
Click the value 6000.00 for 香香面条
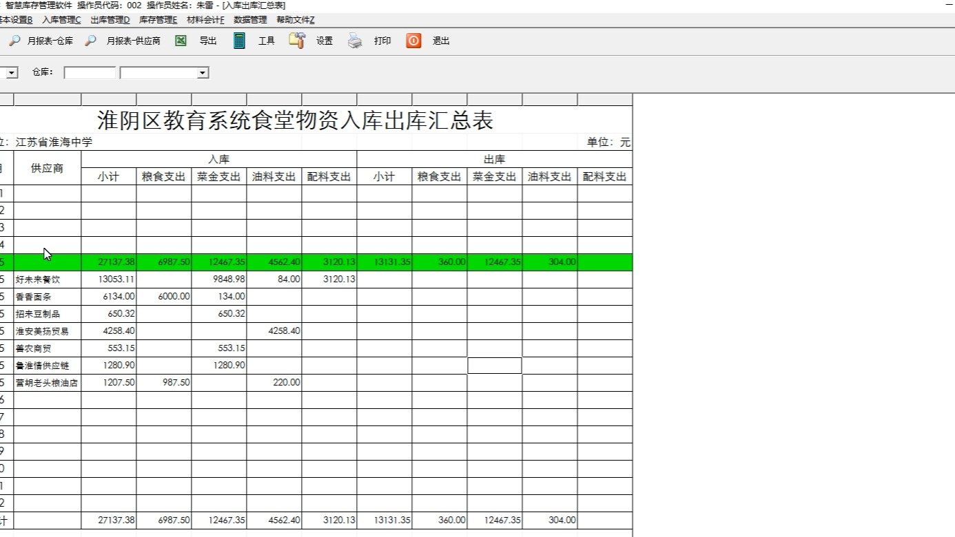174,297
